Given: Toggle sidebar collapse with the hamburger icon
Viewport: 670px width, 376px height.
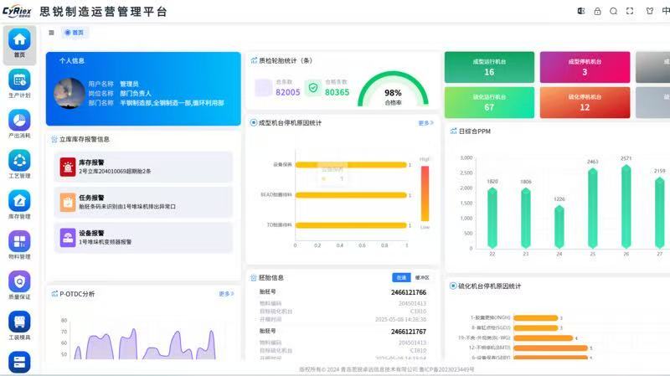Looking at the screenshot, I should point(52,33).
